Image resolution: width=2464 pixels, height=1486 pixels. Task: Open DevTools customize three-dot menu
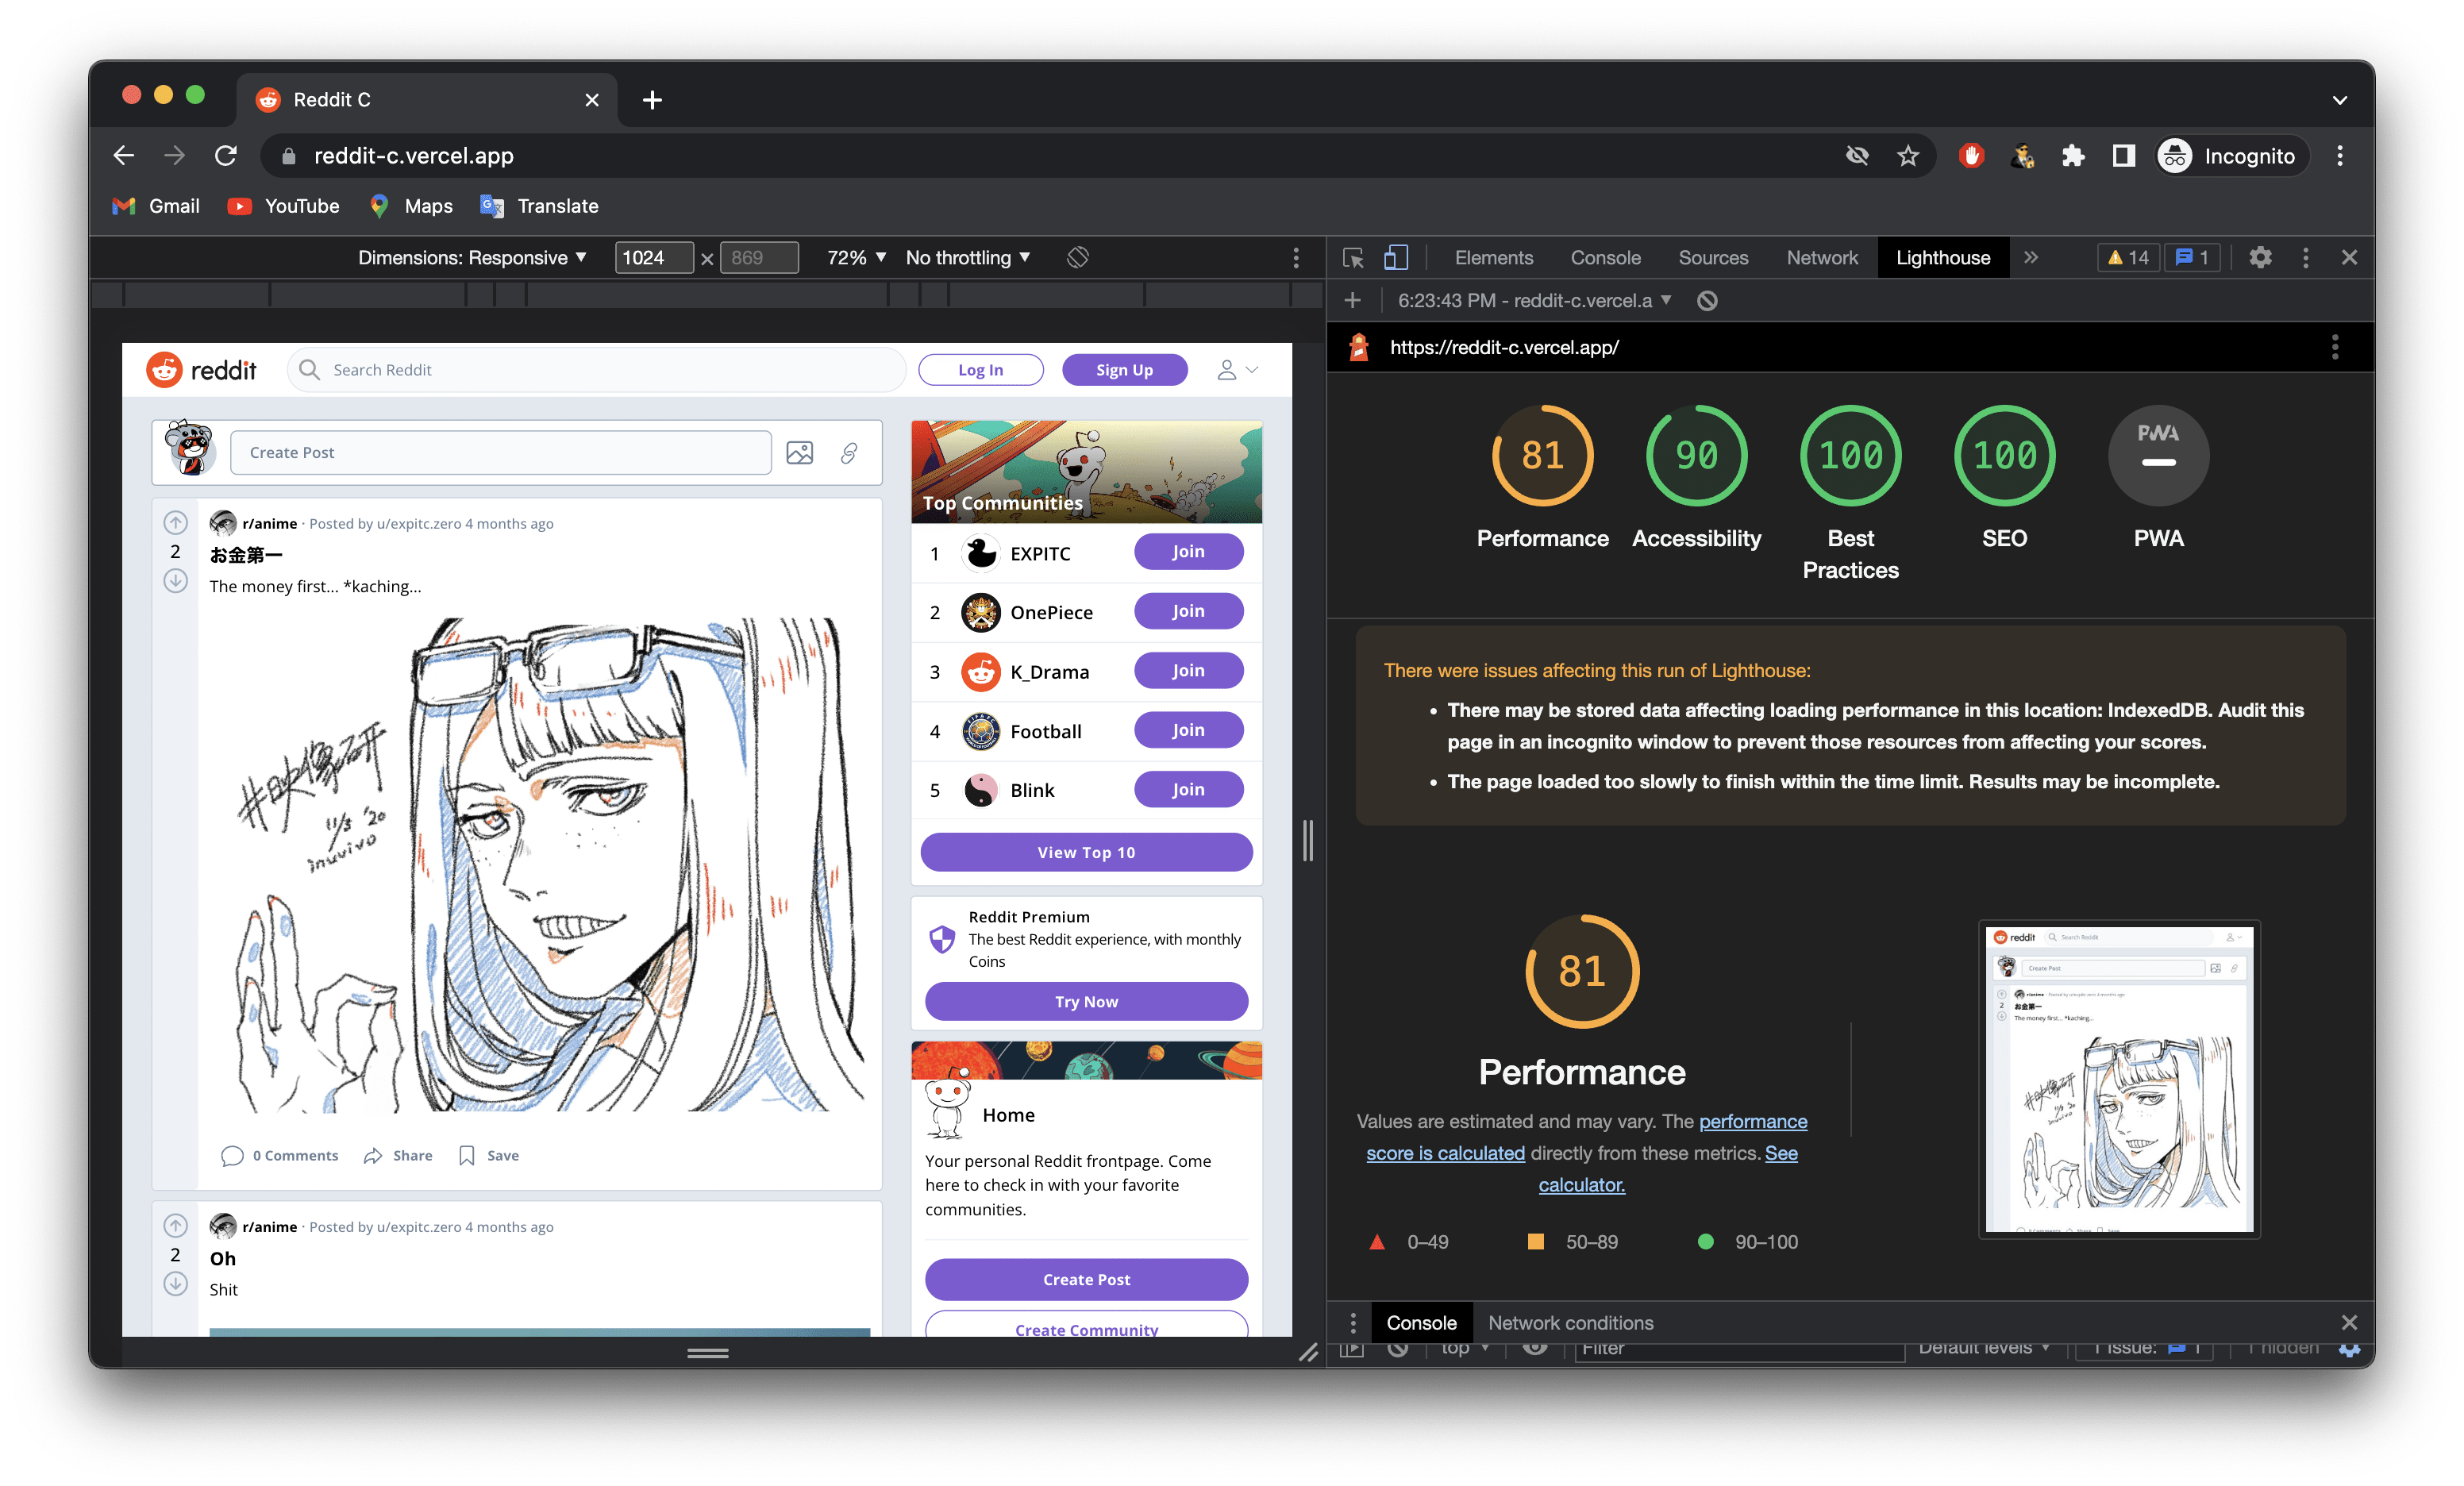[x=2306, y=258]
